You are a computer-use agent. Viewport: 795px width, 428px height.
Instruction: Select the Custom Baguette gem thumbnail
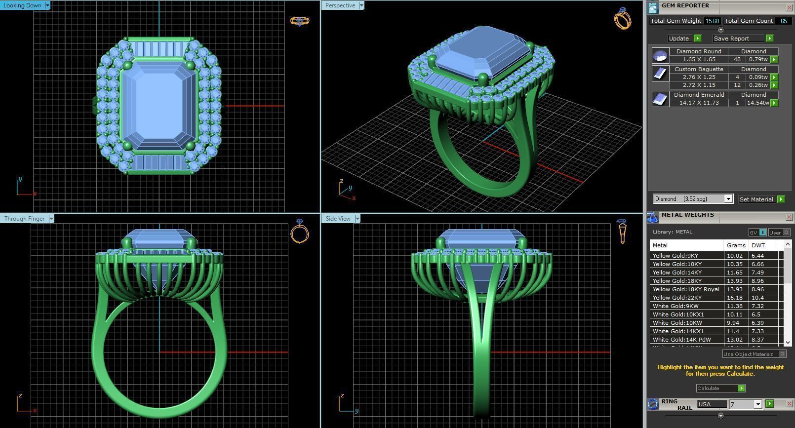click(660, 73)
